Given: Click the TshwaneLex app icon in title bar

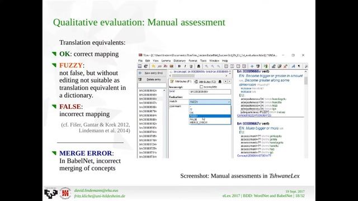Looking at the screenshot, I should (140, 55).
